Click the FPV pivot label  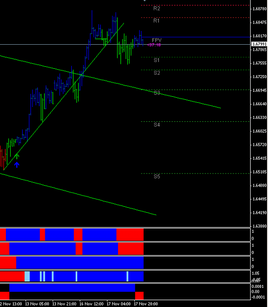click(x=157, y=40)
